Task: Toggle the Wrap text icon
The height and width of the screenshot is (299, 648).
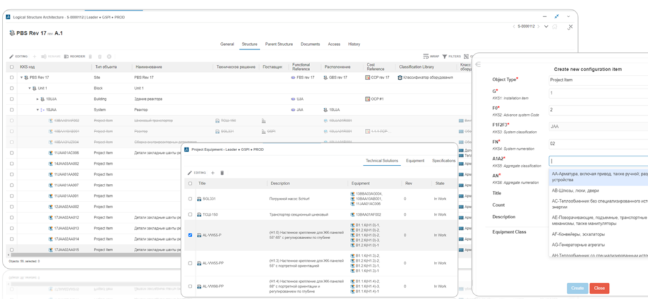Action: tap(426, 57)
